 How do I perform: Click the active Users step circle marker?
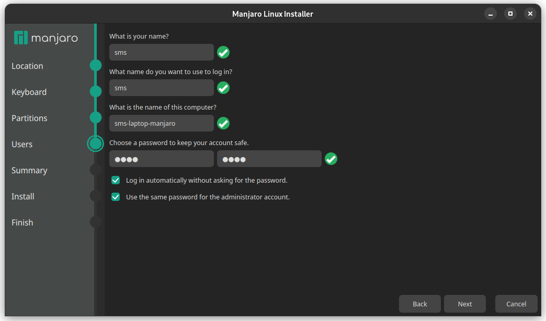95,144
